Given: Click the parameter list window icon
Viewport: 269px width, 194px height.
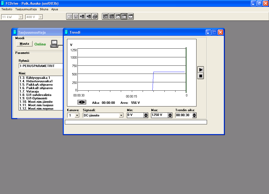Looking at the screenshot, I should pos(124,17).
